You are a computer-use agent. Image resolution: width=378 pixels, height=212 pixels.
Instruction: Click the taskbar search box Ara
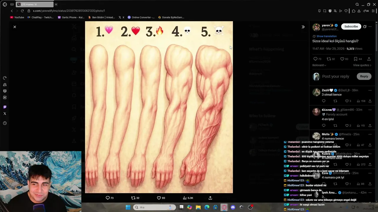(154, 207)
